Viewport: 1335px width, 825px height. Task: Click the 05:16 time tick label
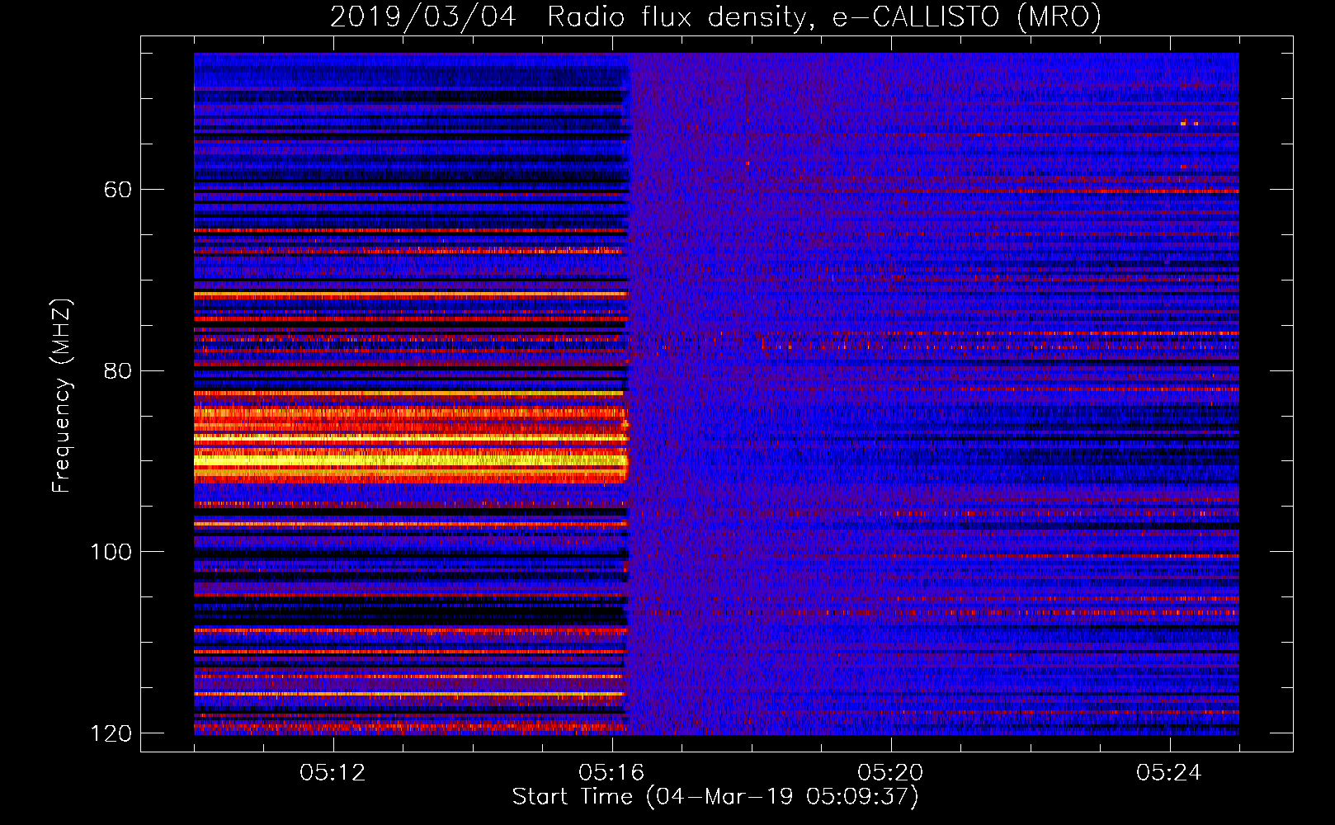pos(612,773)
